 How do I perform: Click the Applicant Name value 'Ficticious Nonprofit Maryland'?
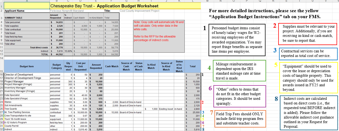point(67,11)
